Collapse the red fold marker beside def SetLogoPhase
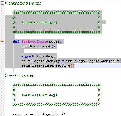The image size is (121, 116). 2,42
